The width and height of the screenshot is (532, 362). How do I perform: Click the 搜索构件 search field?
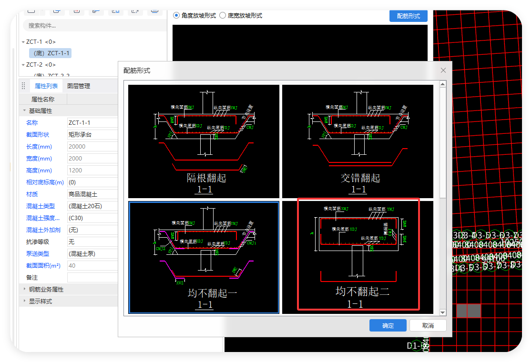click(95, 26)
